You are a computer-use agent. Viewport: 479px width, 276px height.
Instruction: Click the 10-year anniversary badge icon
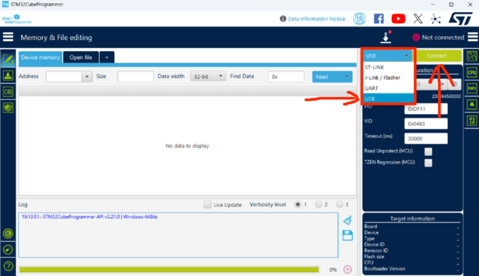click(x=359, y=19)
